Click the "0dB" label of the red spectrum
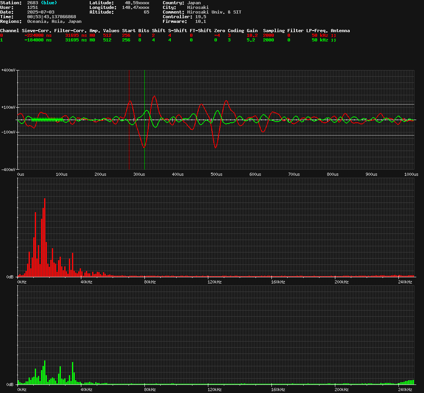This screenshot has width=424, height=393. (10, 277)
